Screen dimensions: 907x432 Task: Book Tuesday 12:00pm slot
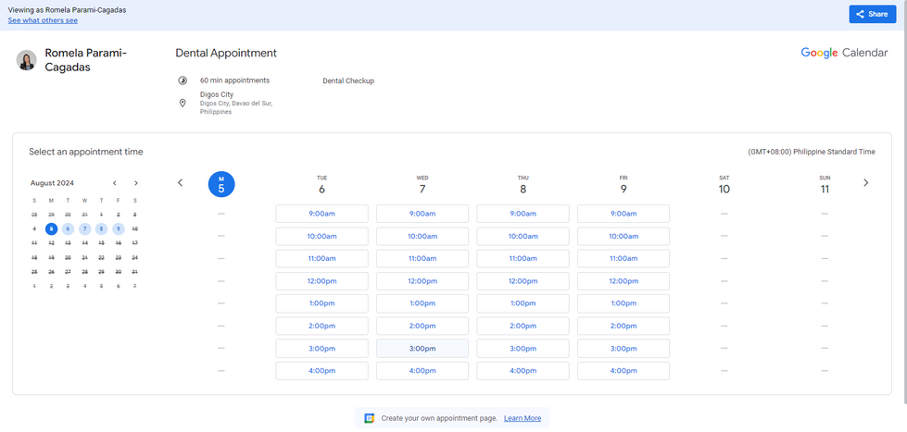[x=321, y=281]
